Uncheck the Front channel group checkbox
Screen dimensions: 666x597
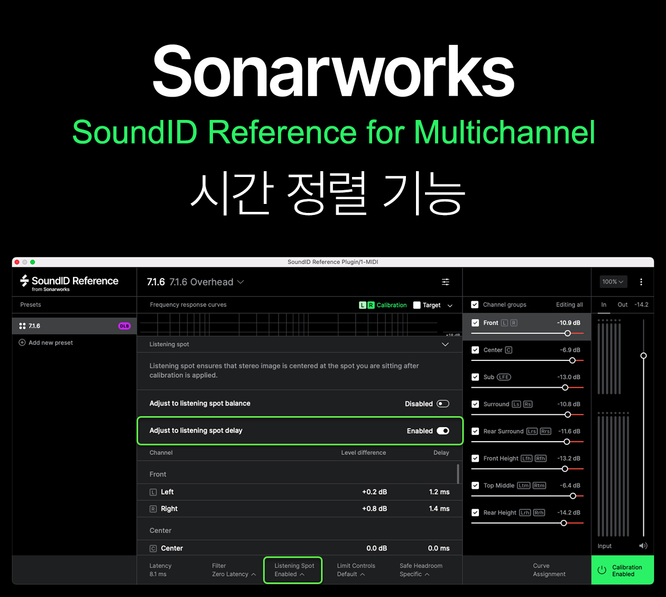tap(475, 323)
